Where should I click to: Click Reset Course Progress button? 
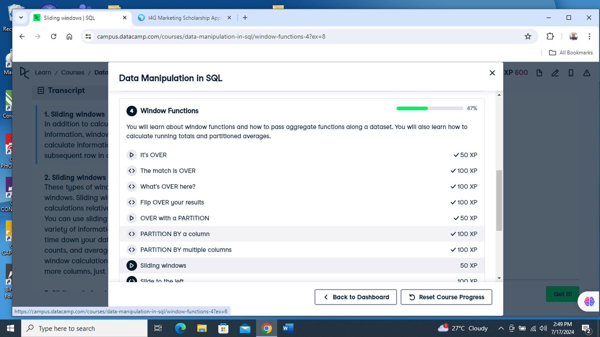point(446,297)
